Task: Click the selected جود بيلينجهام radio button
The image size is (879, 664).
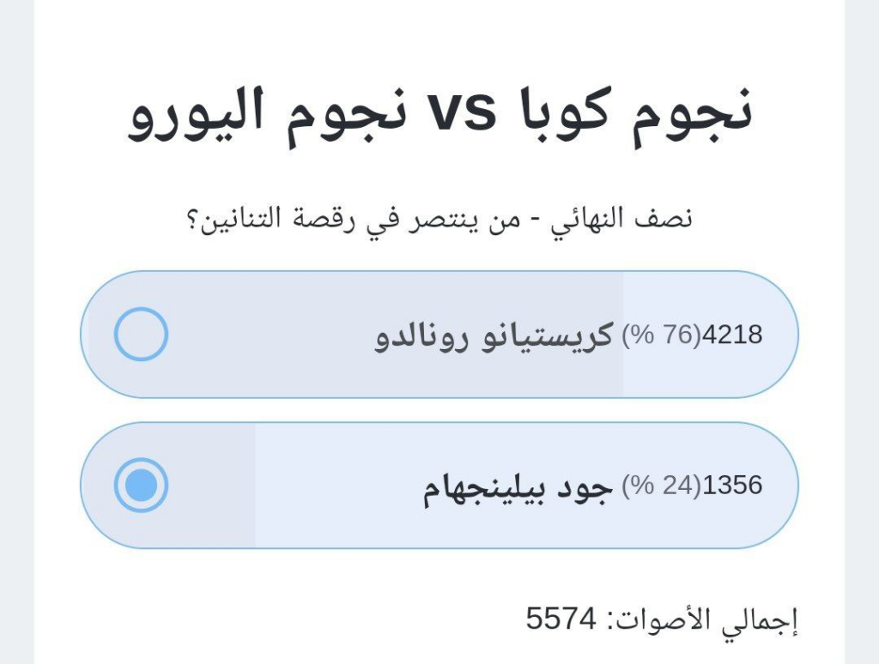Action: pos(141,486)
